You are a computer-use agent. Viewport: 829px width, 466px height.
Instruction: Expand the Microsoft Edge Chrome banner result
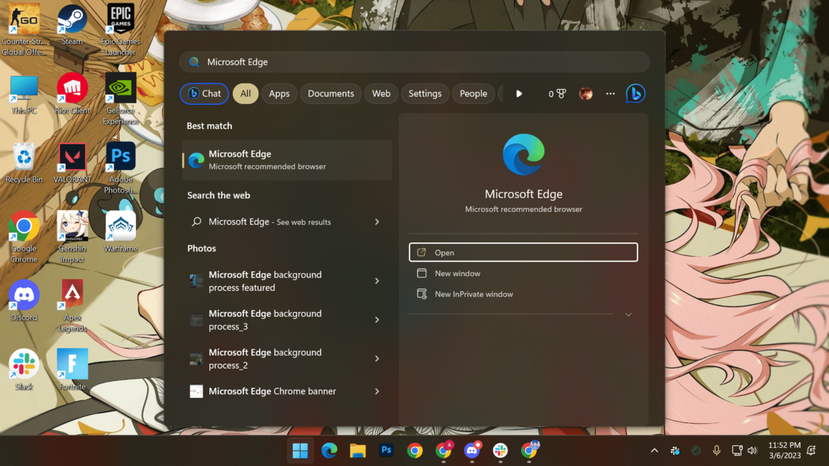pyautogui.click(x=377, y=391)
